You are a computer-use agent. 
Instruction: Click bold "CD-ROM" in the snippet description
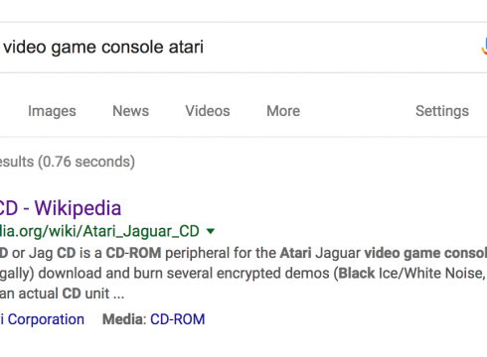click(133, 253)
